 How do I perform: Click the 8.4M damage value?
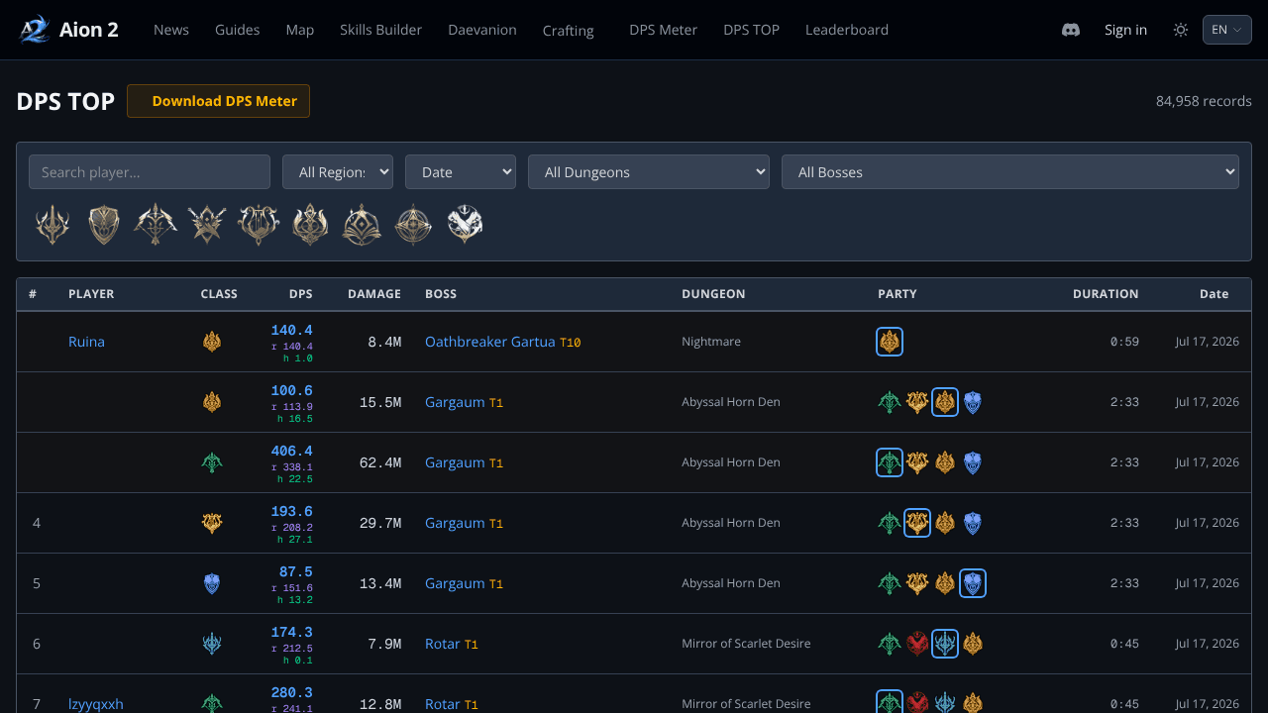[x=384, y=342]
